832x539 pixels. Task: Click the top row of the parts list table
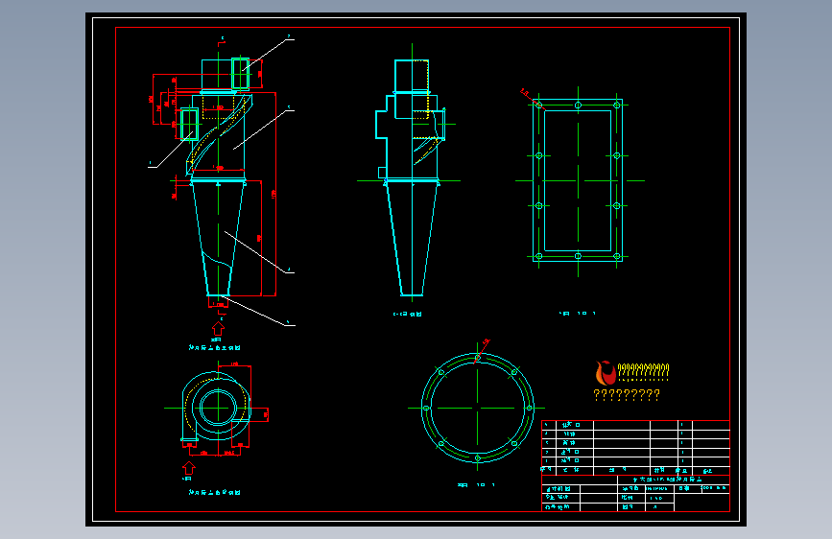(635, 425)
